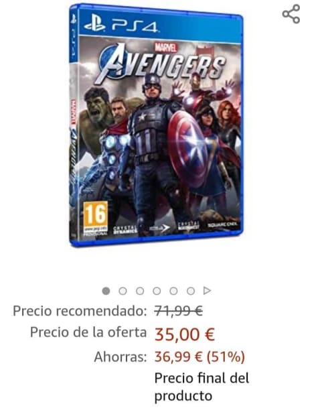Viewport: 318px width, 408px height.
Task: Click 'Precio final del producto' text
Action: pyautogui.click(x=202, y=387)
